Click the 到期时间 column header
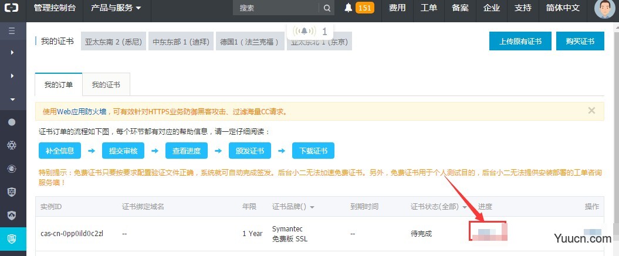 click(x=364, y=207)
